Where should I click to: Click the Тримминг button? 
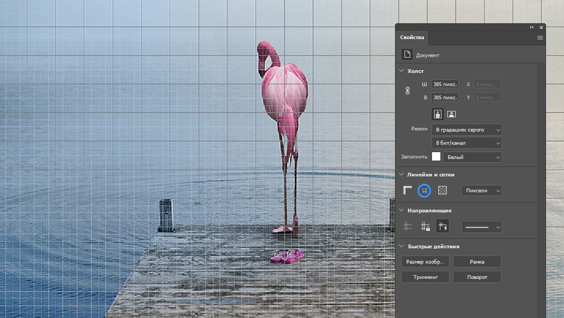coord(425,277)
